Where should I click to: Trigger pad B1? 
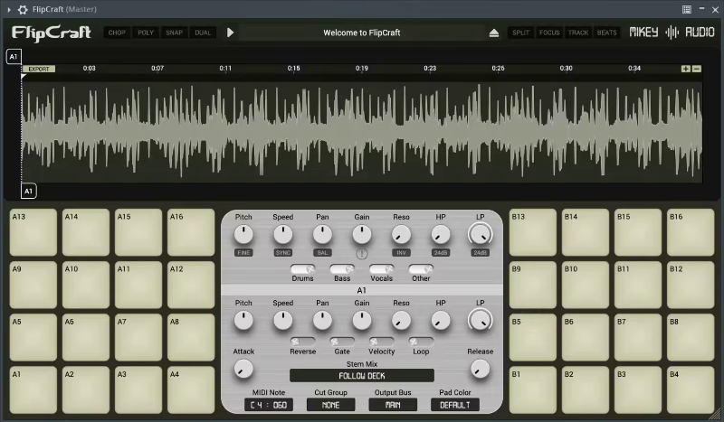533,389
